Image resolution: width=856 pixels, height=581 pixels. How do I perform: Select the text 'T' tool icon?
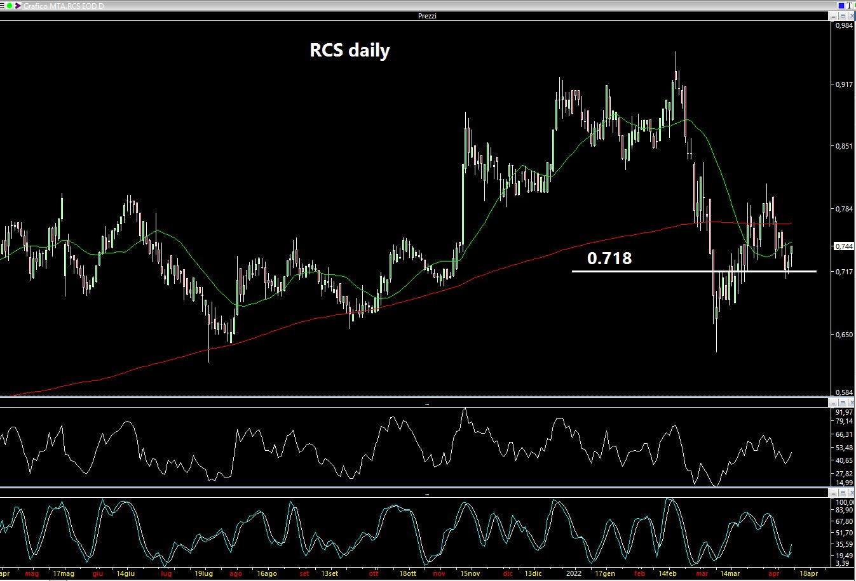tap(850, 6)
